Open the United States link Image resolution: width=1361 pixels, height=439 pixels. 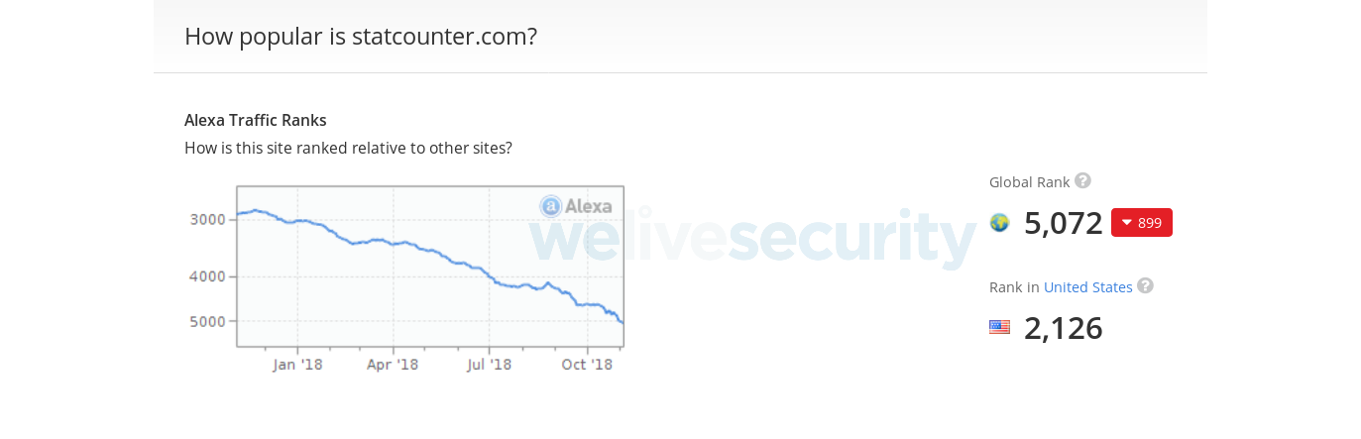[1087, 287]
